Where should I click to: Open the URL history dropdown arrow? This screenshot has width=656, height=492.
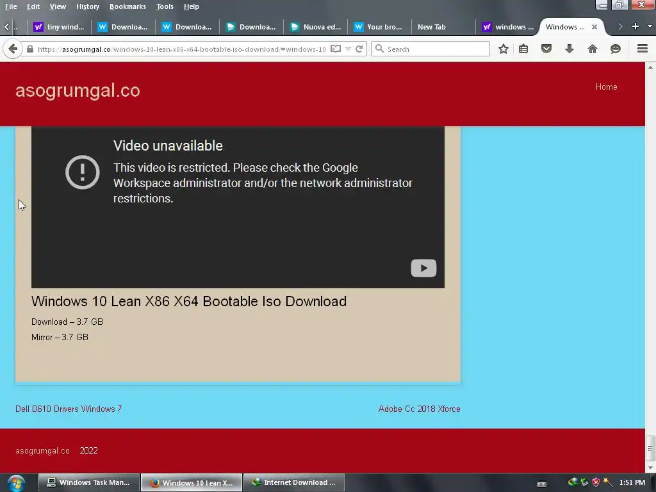point(348,49)
